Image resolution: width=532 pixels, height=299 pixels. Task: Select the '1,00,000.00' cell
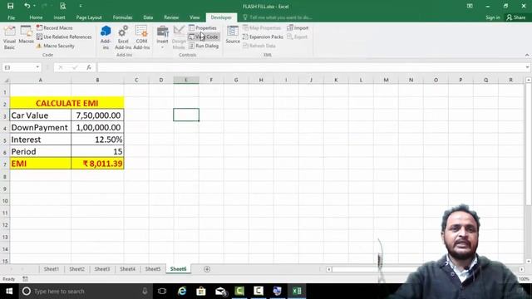click(98, 127)
